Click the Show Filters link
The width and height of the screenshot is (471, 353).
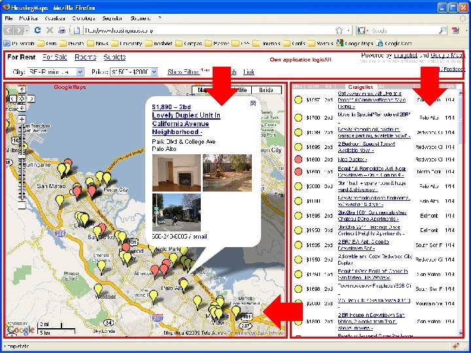184,72
